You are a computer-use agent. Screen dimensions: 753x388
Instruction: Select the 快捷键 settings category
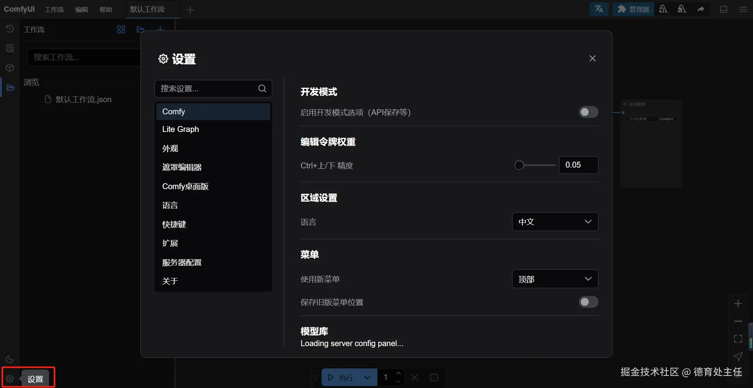(x=213, y=224)
